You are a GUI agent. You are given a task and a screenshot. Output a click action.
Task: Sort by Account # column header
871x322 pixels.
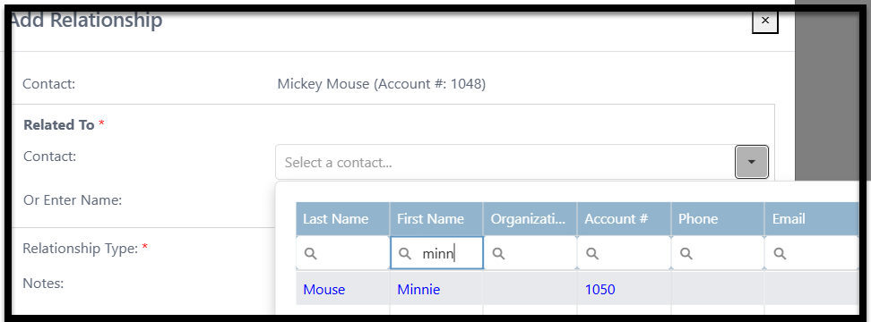pos(625,219)
